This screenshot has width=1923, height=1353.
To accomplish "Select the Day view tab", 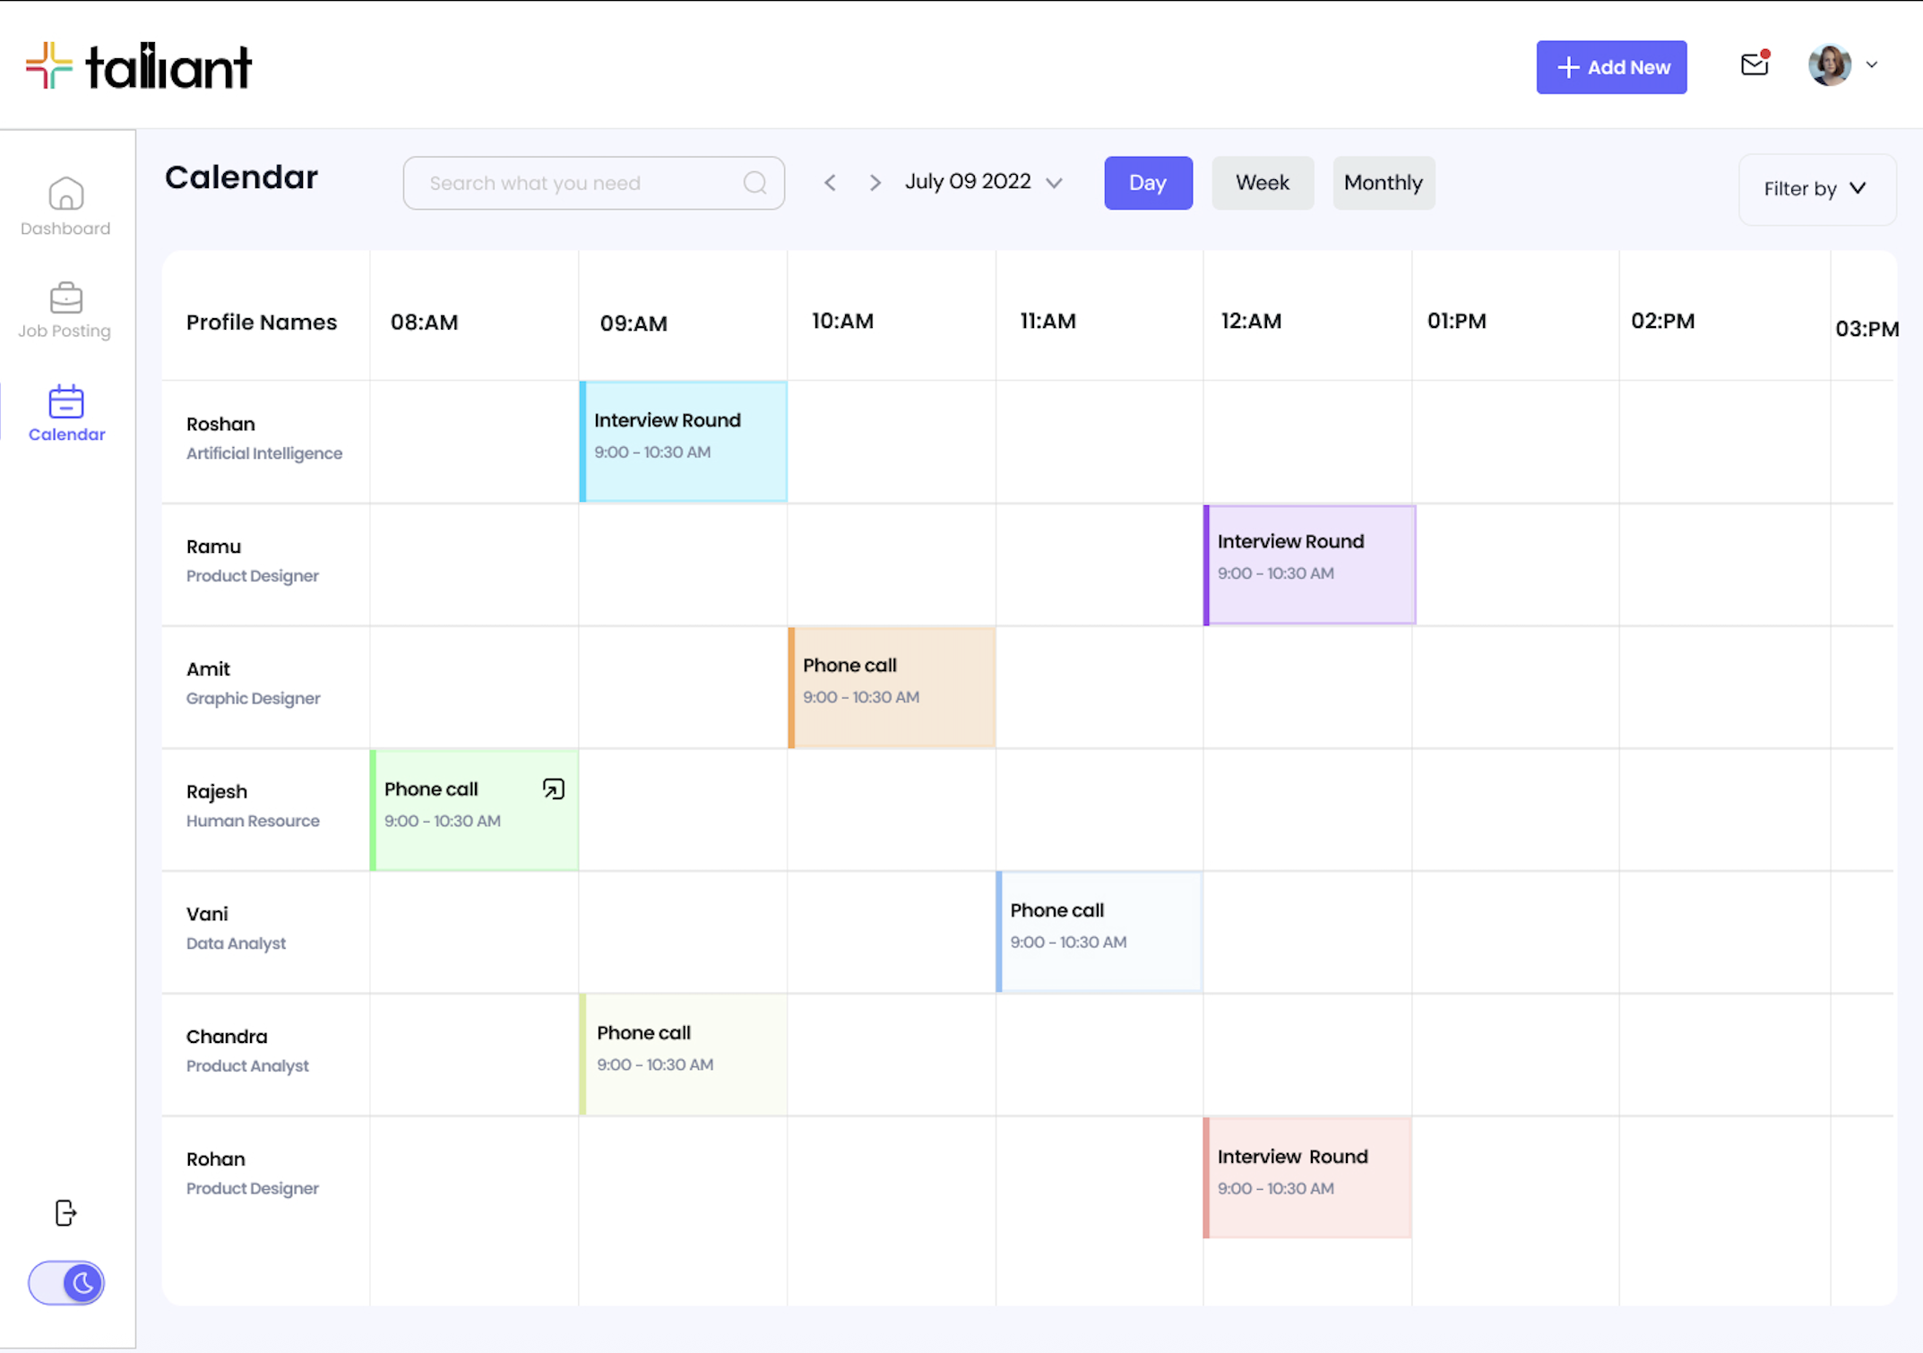I will pyautogui.click(x=1147, y=183).
